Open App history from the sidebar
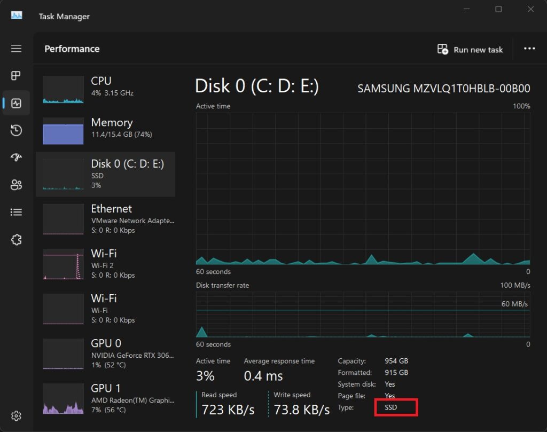The image size is (547, 432). click(x=16, y=130)
